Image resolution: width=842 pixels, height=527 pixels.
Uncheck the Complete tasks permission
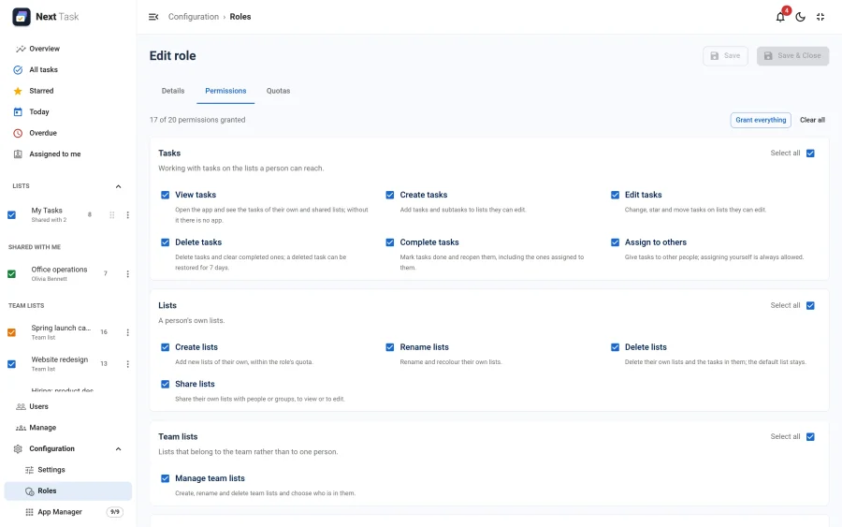[x=390, y=242]
